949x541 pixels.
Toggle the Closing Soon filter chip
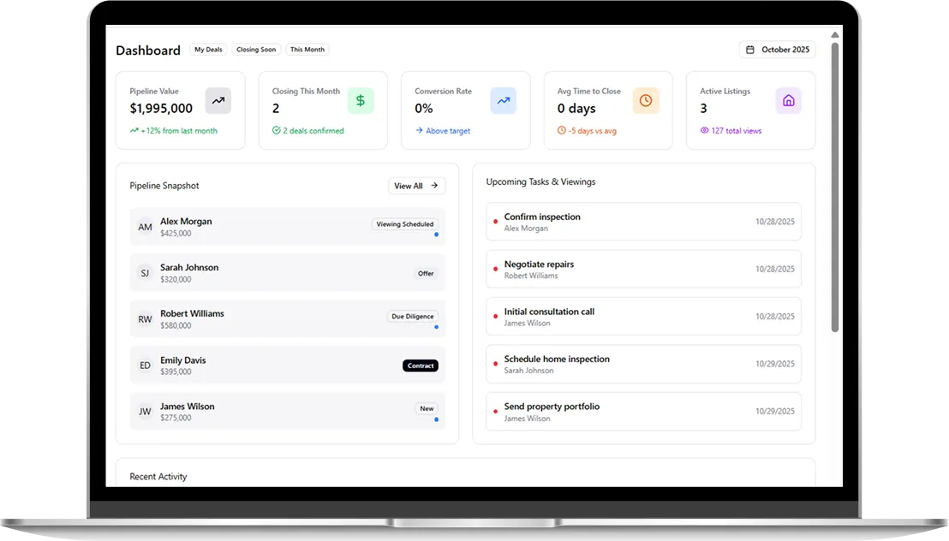(256, 50)
